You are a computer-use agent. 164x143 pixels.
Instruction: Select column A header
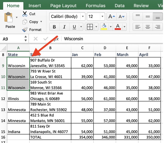point(18,48)
